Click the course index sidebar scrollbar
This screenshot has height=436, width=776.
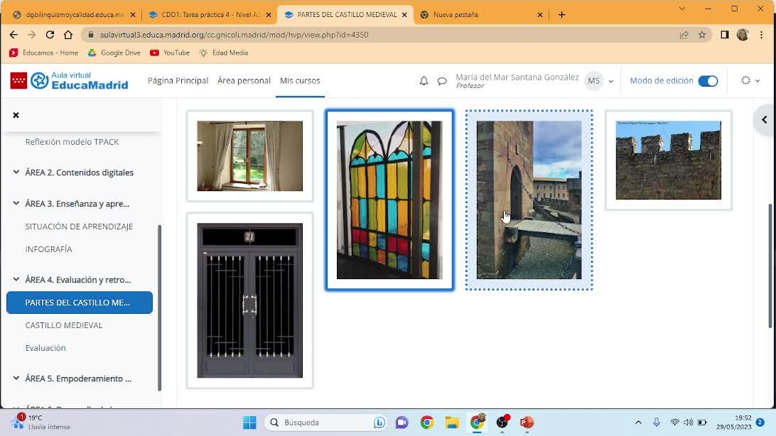[x=159, y=307]
